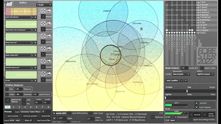Screen dimensions: 221x124
Task: Select gesture position slot 7
Action: pos(42,107)
